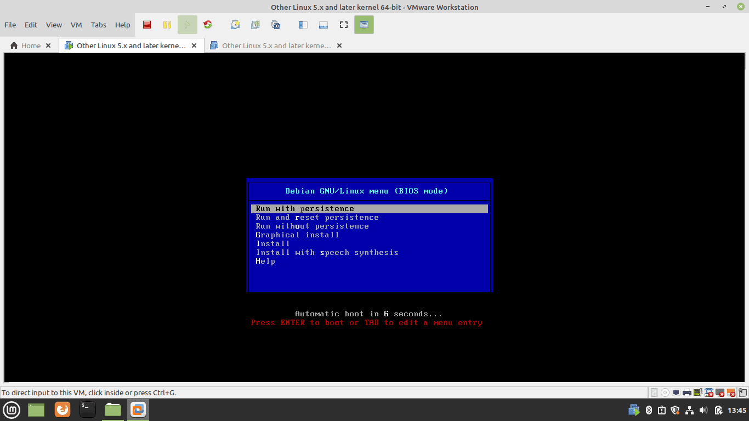Enter full screen mode icon
The height and width of the screenshot is (421, 749).
344,25
